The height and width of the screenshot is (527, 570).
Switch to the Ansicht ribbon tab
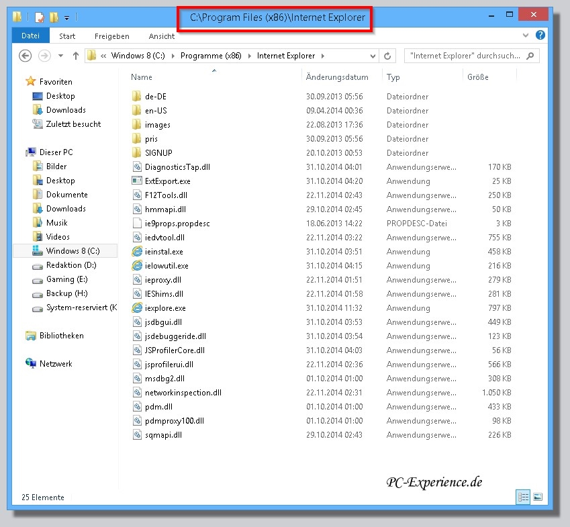click(161, 36)
